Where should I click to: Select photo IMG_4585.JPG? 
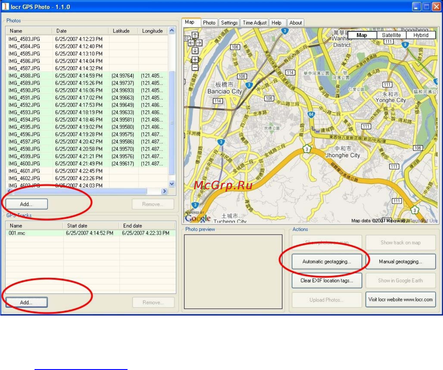tap(87, 54)
